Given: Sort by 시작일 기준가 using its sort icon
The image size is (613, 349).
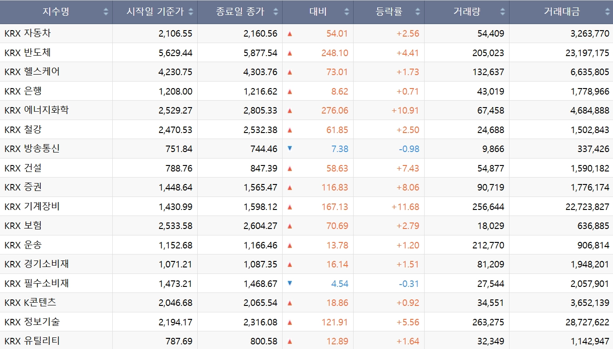Looking at the screenshot, I should click(191, 12).
